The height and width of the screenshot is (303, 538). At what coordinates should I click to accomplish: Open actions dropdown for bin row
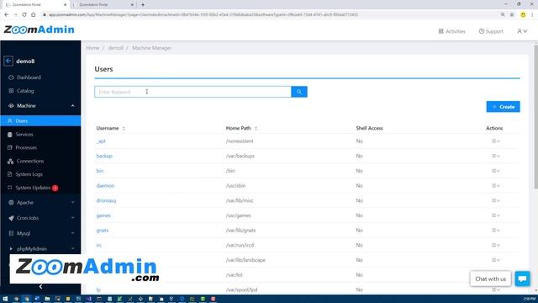coord(495,171)
